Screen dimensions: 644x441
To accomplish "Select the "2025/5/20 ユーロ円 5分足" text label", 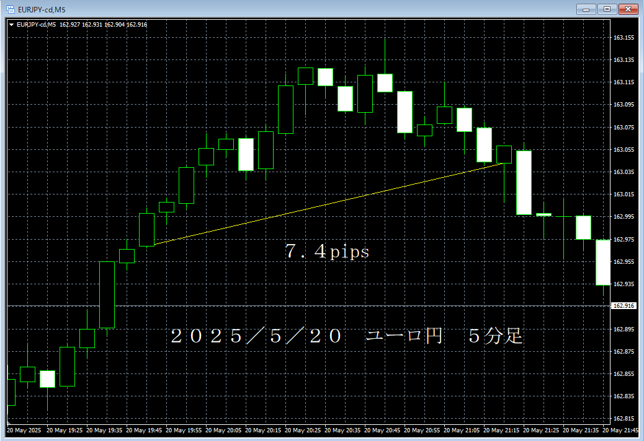I will coord(347,336).
